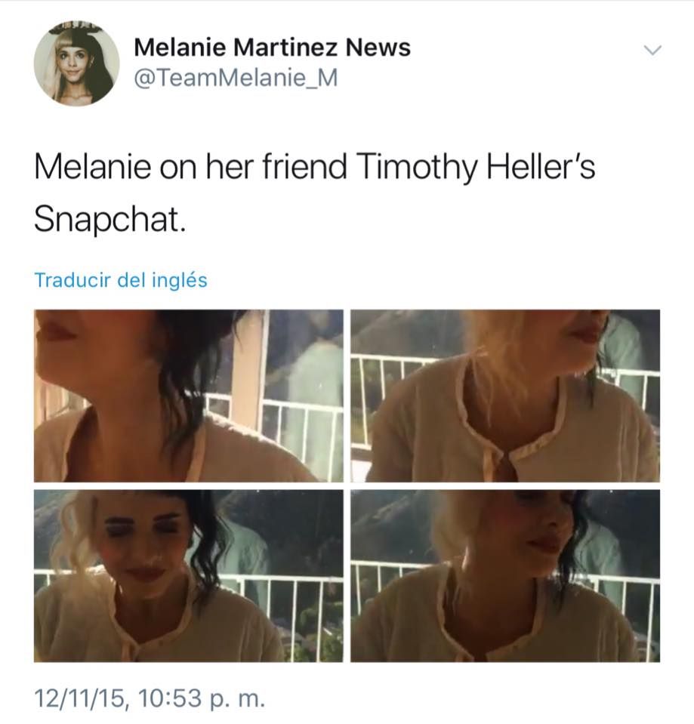The width and height of the screenshot is (694, 724).
Task: Open the top-left photo showing dark hair
Action: [x=188, y=396]
